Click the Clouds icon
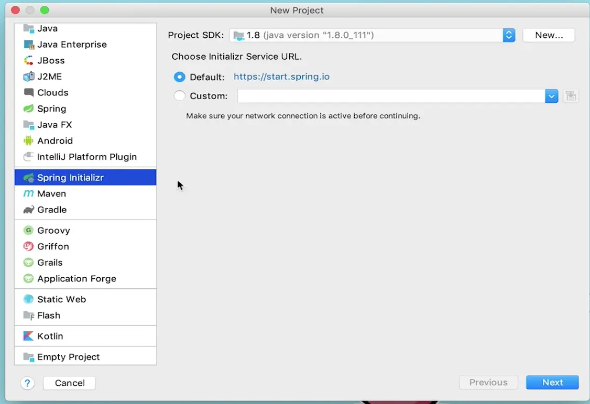 pos(29,92)
